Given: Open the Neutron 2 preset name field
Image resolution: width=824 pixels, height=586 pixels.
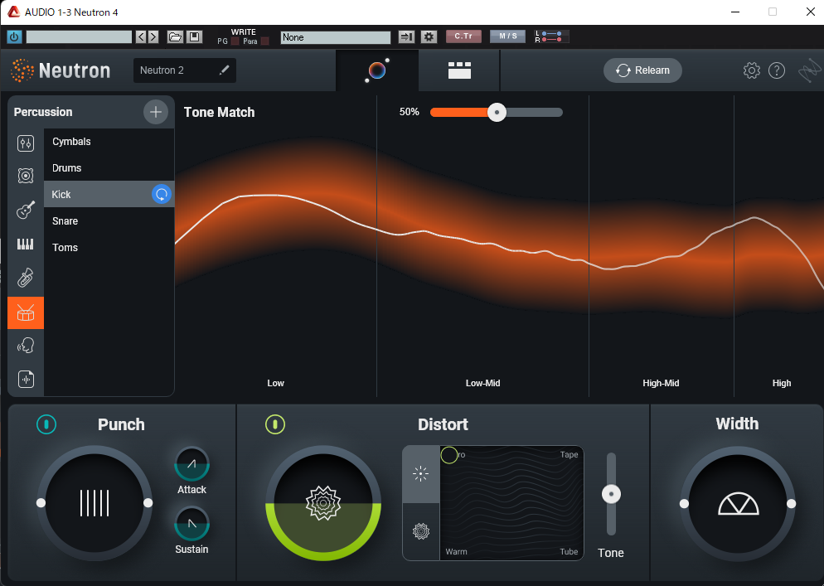Looking at the screenshot, I should [x=185, y=70].
